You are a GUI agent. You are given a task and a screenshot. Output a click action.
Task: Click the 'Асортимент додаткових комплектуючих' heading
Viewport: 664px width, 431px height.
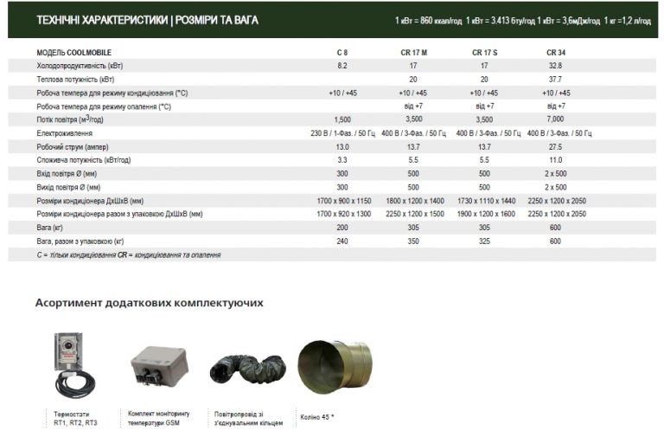(x=149, y=303)
